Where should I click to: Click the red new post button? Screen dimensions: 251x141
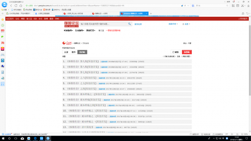click(x=187, y=52)
